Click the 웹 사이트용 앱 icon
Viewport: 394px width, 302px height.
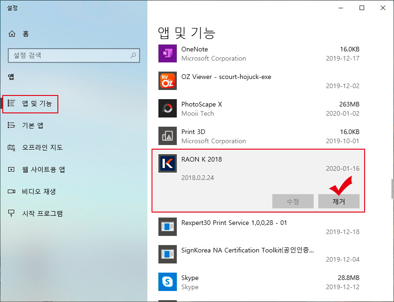tap(11, 169)
